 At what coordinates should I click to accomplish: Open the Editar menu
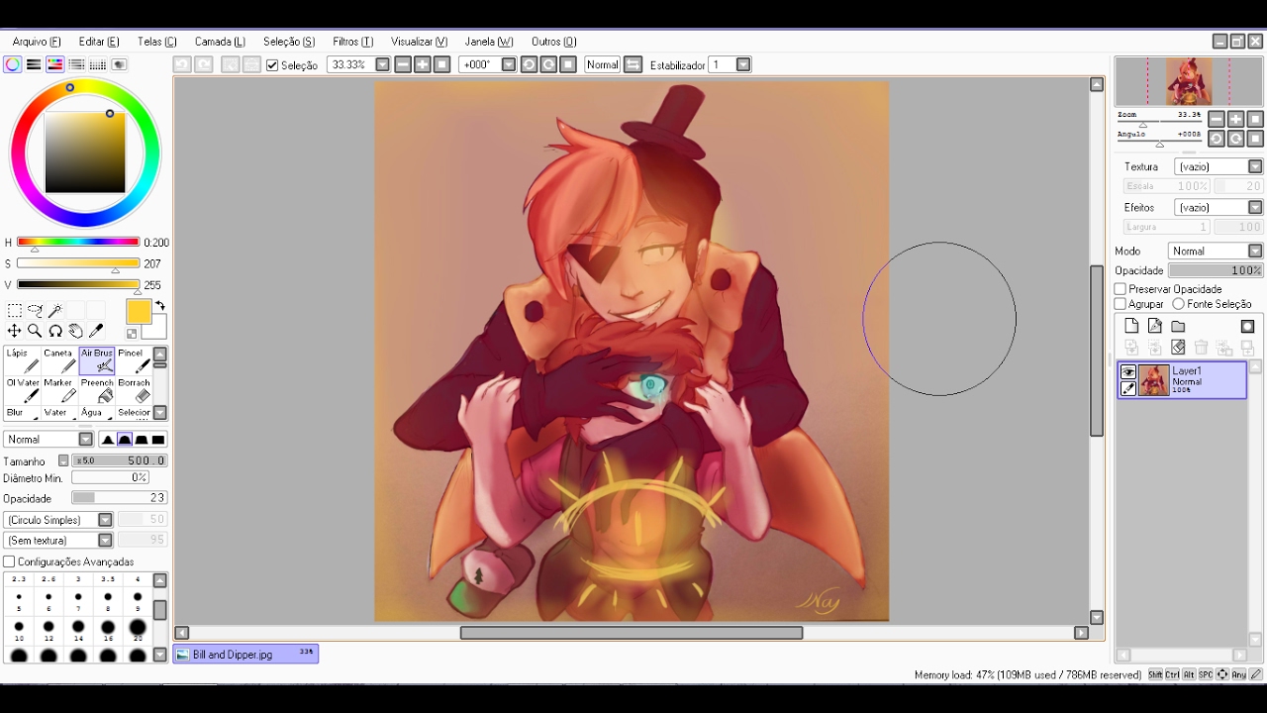[x=99, y=42]
